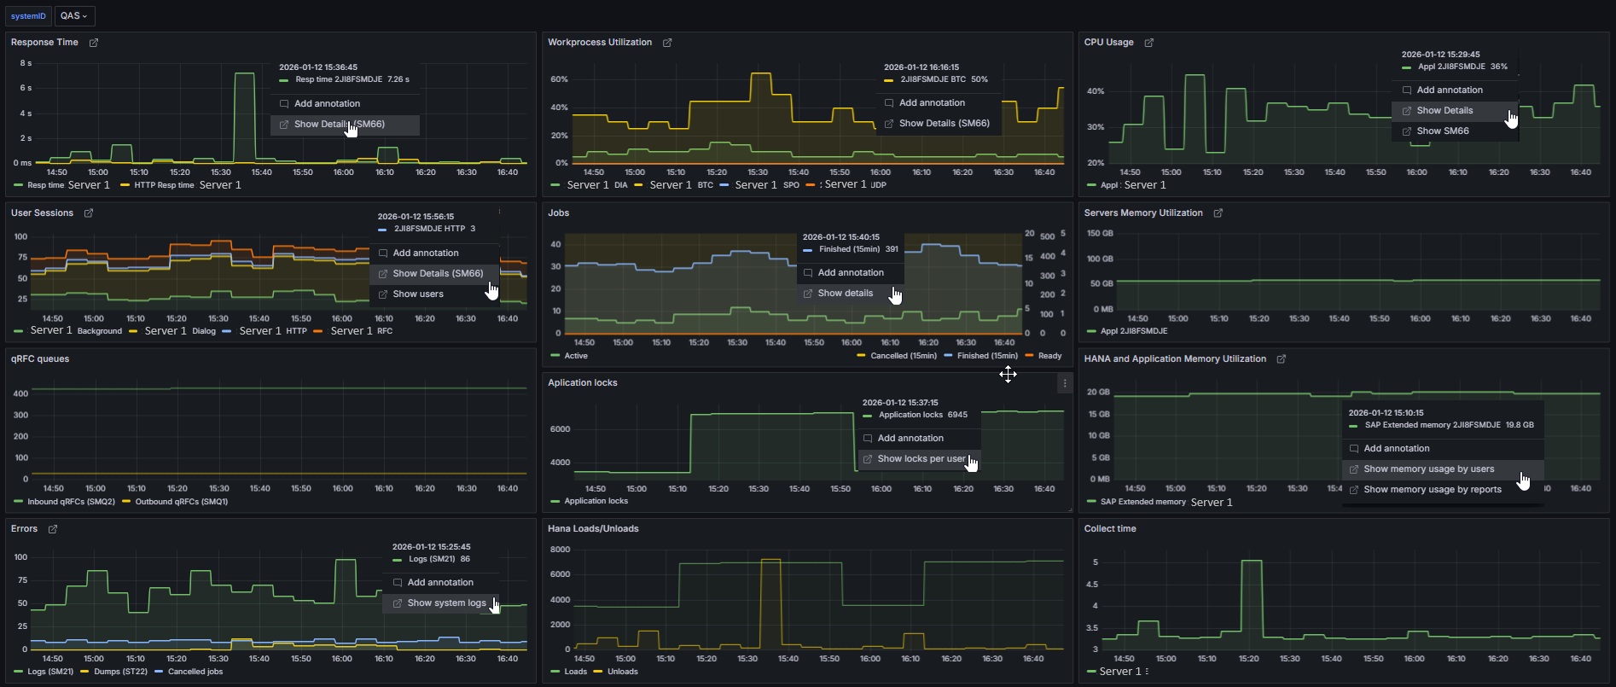Choose Show memory usage by reports

[x=1432, y=490]
